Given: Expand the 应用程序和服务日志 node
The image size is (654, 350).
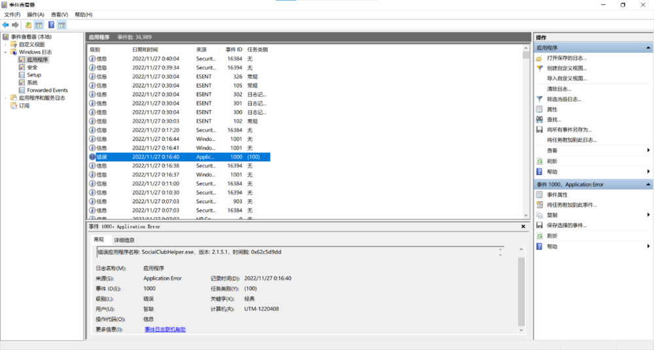Looking at the screenshot, I should point(6,98).
